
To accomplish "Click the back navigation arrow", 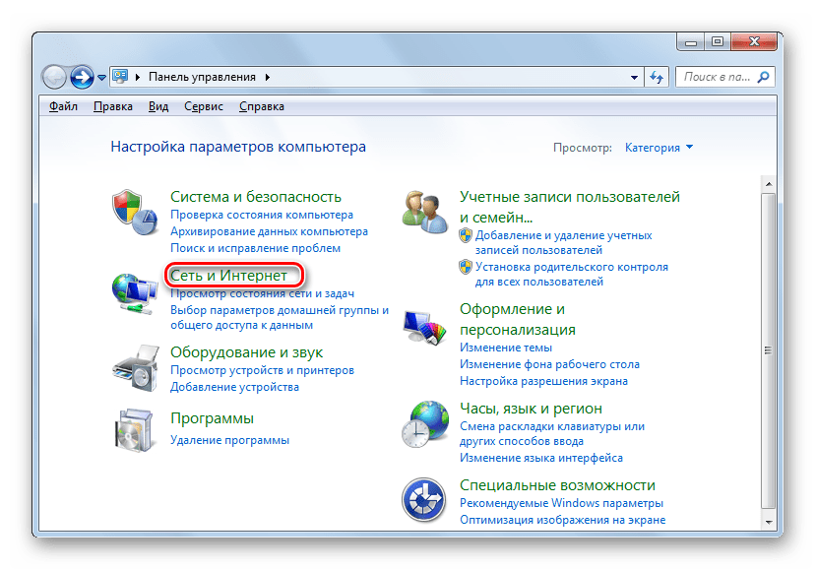I will (55, 76).
